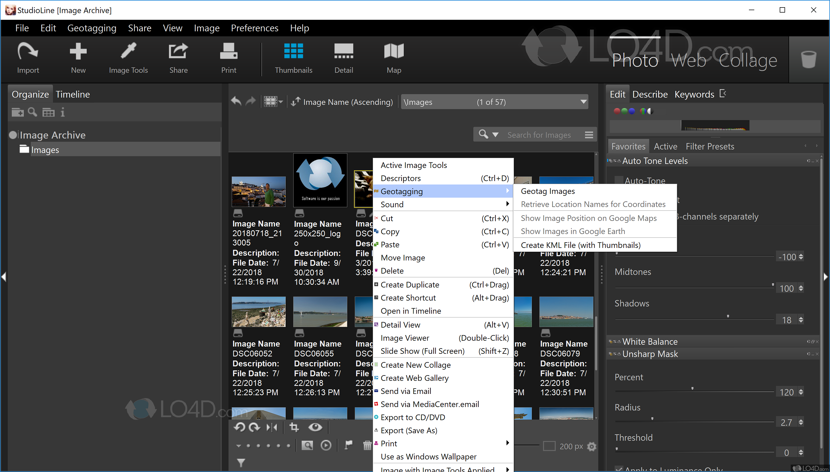
Task: Choose Export (Save As) menu entry
Action: (409, 431)
